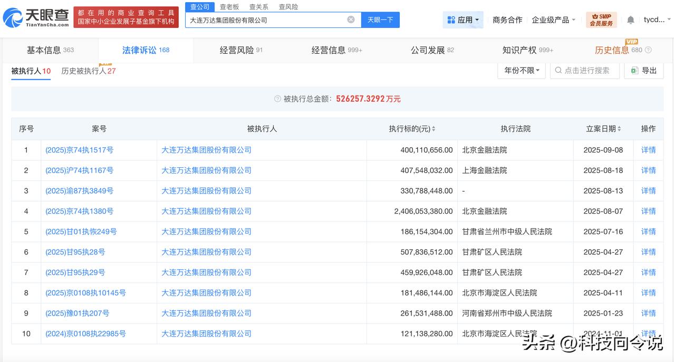
Task: Open the notification bell
Action: click(x=631, y=20)
